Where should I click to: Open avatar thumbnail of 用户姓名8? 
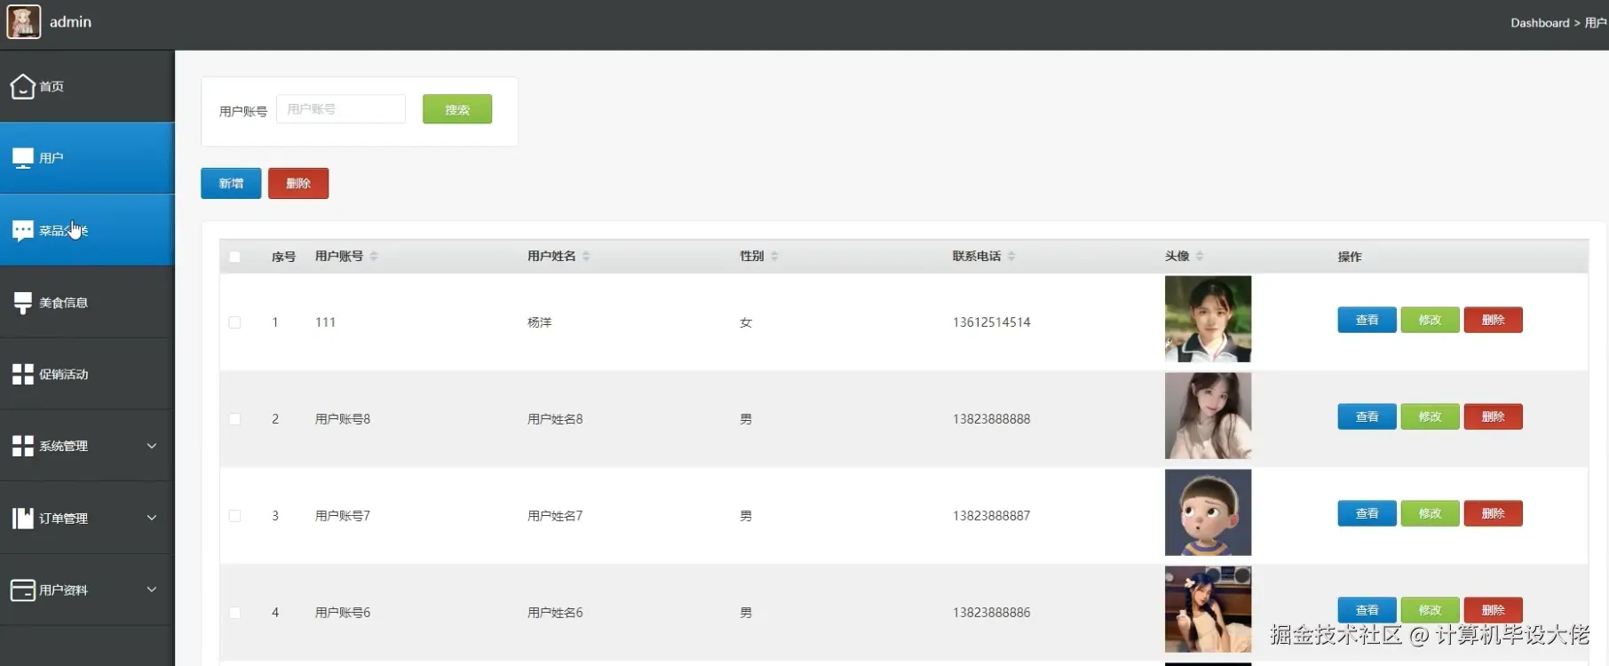[1208, 416]
